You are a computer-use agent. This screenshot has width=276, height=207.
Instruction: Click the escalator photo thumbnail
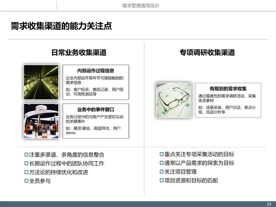click(41, 82)
